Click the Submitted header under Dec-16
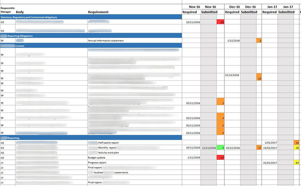The image size is (301, 186). [249, 12]
